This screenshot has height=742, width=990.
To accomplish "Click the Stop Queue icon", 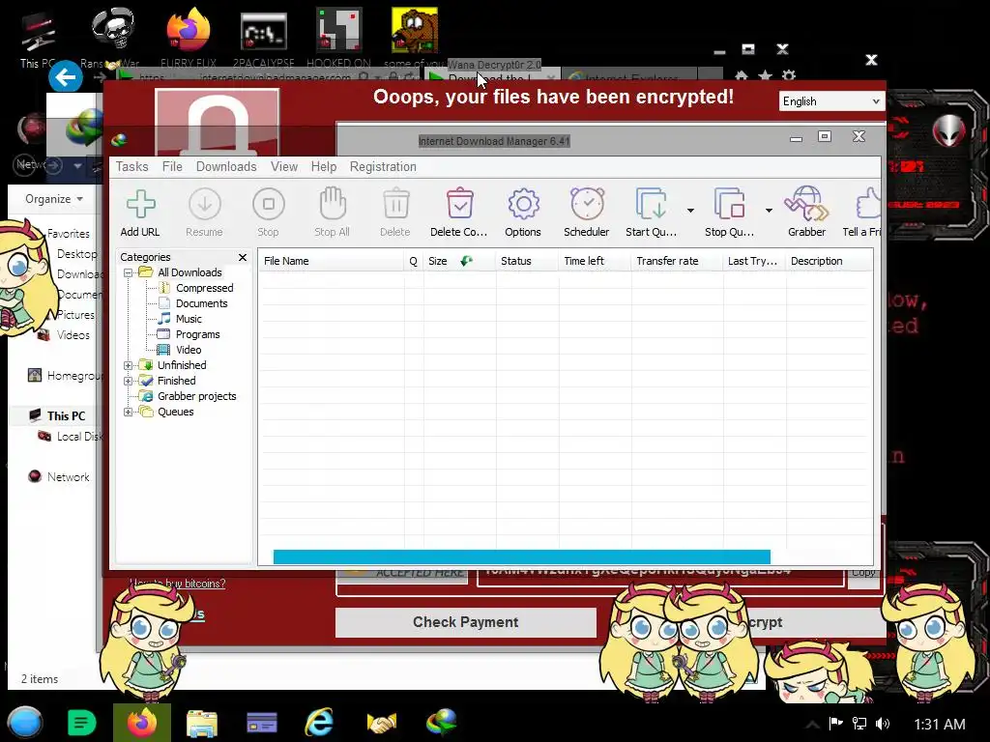I will [x=729, y=205].
